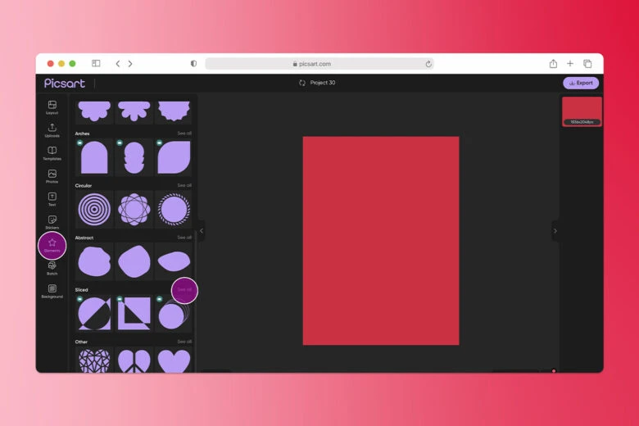Viewport: 639px width, 426px height.
Task: Open the Layout tool in sidebar
Action: coord(52,106)
